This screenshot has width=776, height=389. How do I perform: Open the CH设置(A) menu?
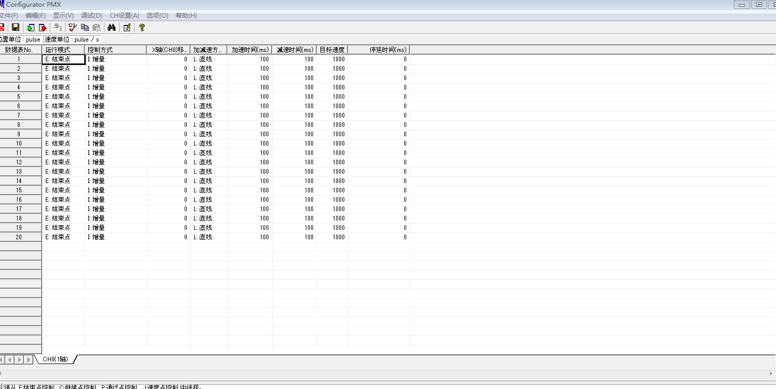pyautogui.click(x=124, y=16)
